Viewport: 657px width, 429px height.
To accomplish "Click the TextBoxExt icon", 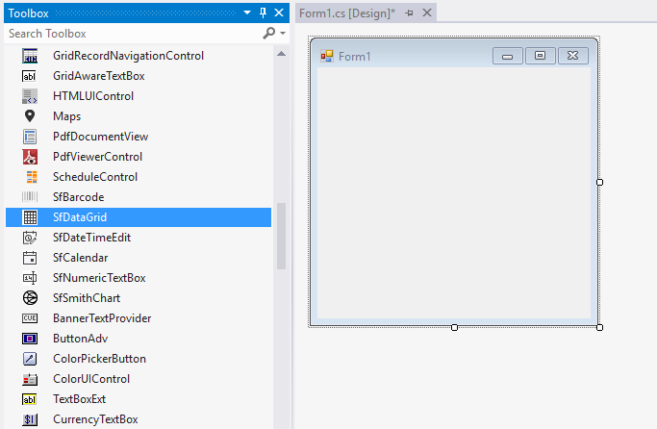I will click(x=29, y=399).
